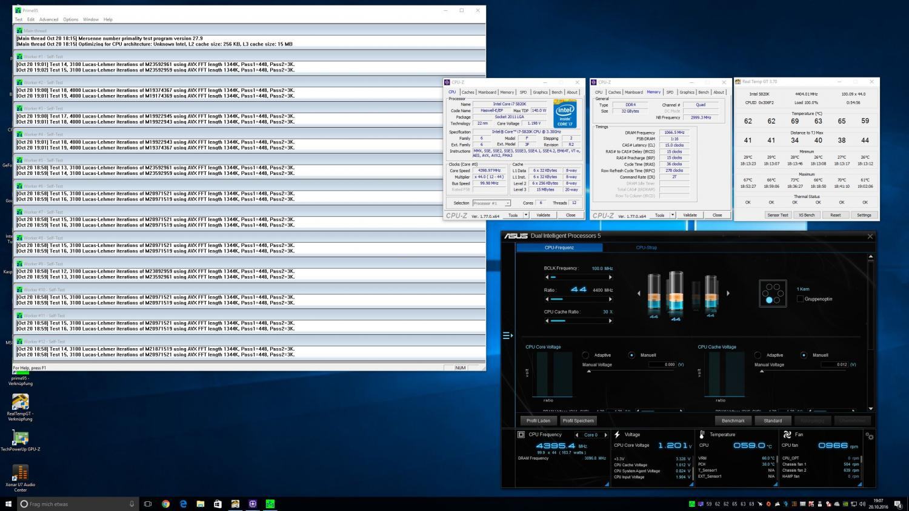This screenshot has width=909, height=511.
Task: Expand the Fan panel corner arrow
Action: (x=861, y=484)
